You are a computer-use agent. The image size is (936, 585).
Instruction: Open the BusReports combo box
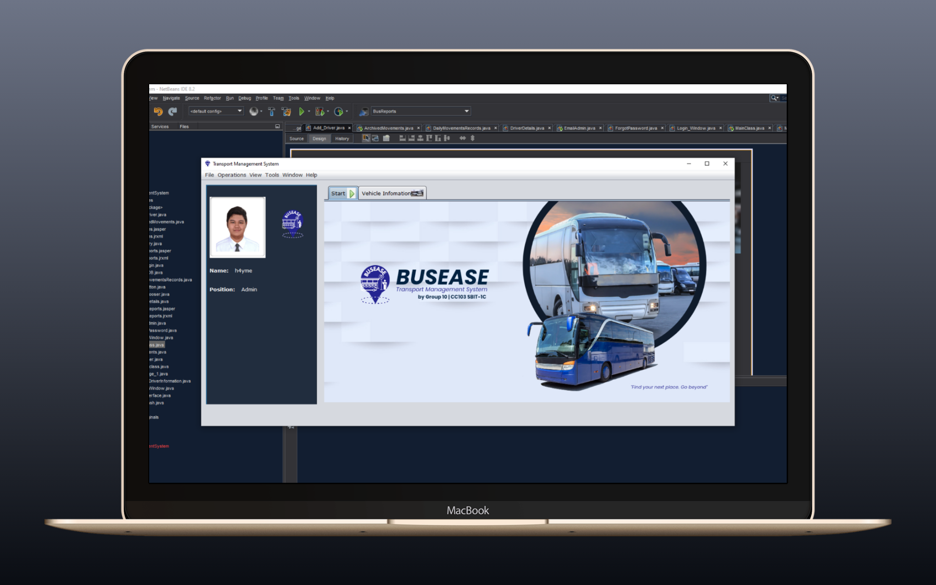coord(421,111)
